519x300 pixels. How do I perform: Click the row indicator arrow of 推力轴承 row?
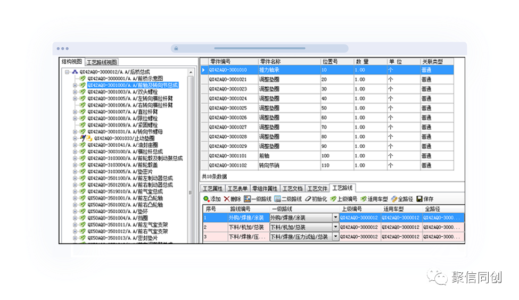pos(204,70)
